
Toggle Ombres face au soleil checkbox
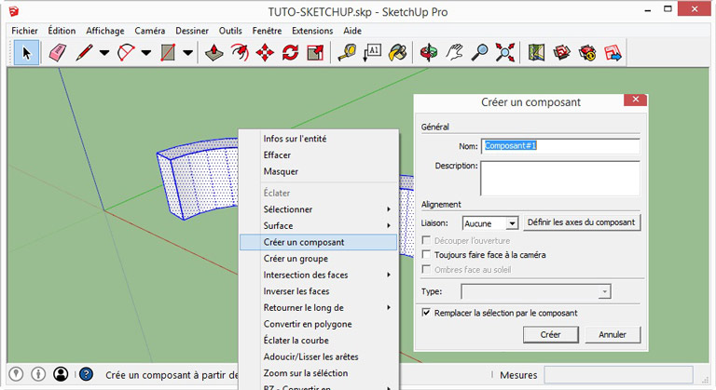(426, 269)
